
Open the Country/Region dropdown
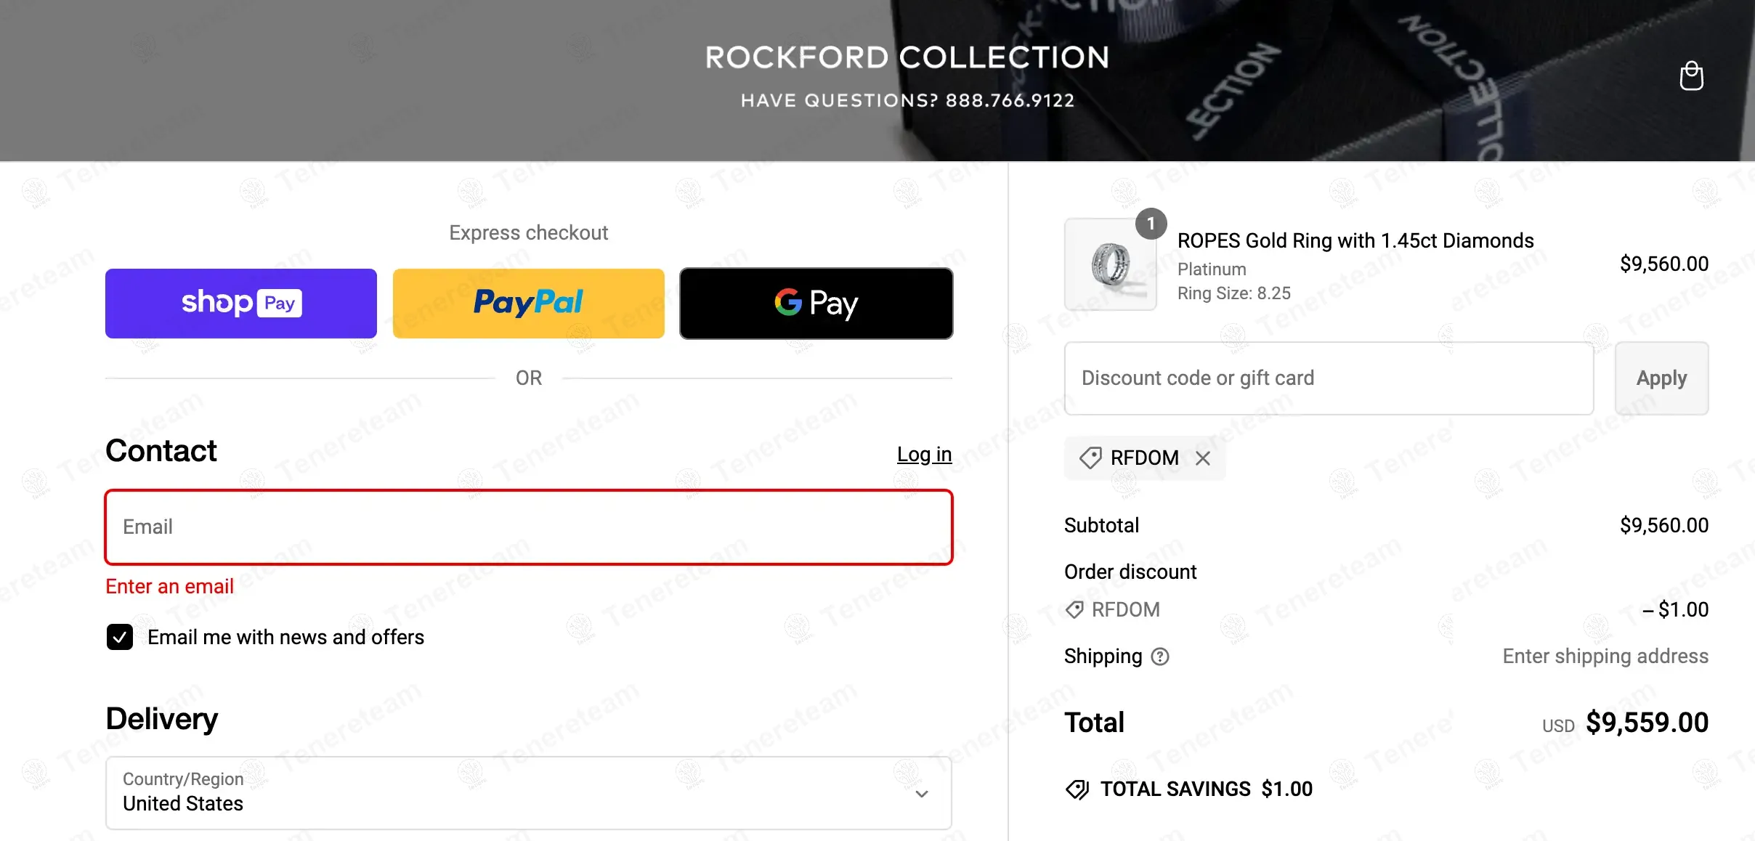[x=528, y=793]
